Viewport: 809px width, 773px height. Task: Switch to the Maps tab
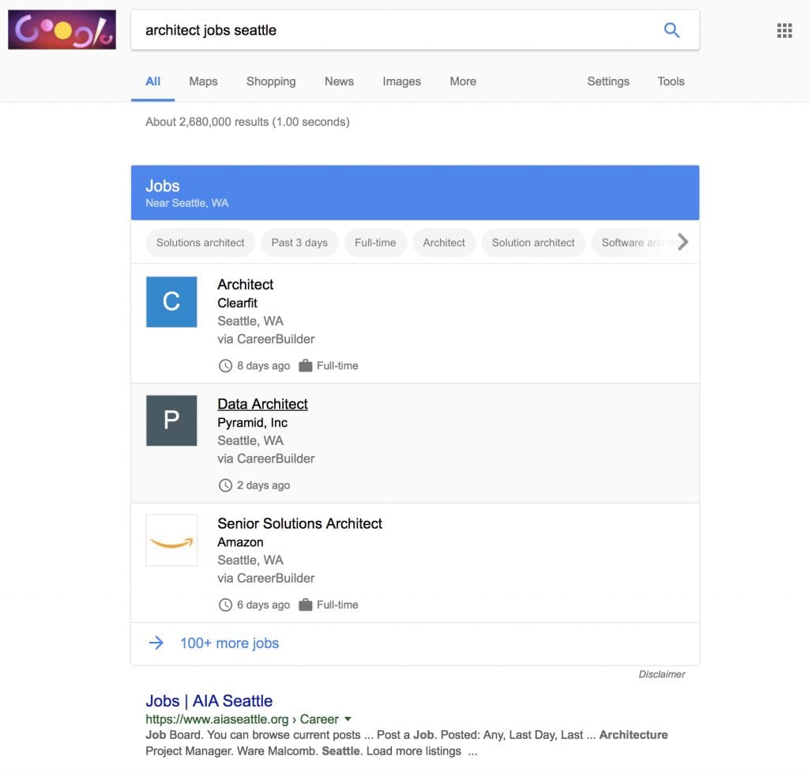tap(203, 81)
